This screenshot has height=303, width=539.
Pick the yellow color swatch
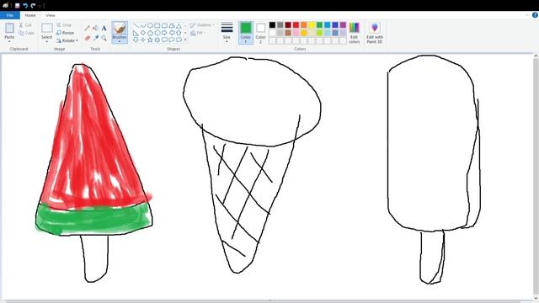(x=312, y=24)
